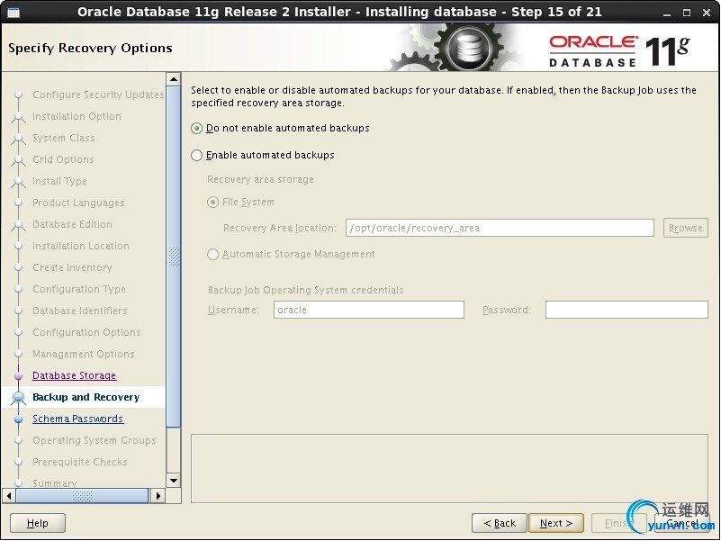Click the window menu icon in title bar
Screen dimensions: 721x541
tap(14, 13)
